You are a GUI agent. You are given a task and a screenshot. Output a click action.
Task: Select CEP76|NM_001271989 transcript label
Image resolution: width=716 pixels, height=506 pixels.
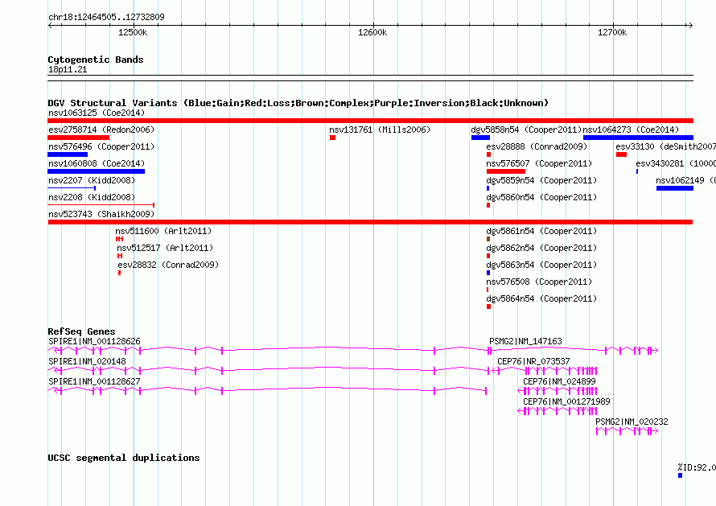tap(566, 401)
